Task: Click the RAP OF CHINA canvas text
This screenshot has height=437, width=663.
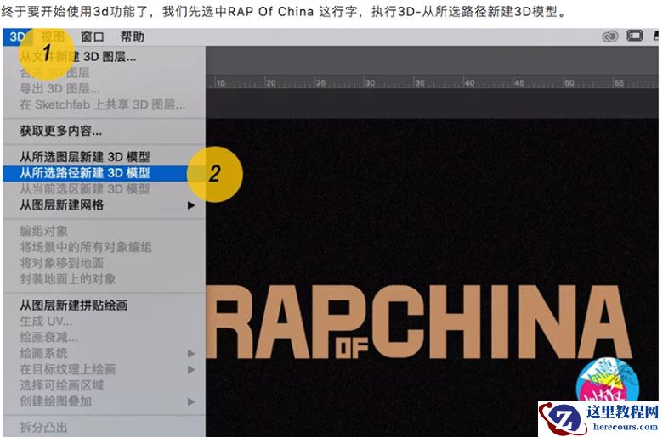Action: click(418, 322)
